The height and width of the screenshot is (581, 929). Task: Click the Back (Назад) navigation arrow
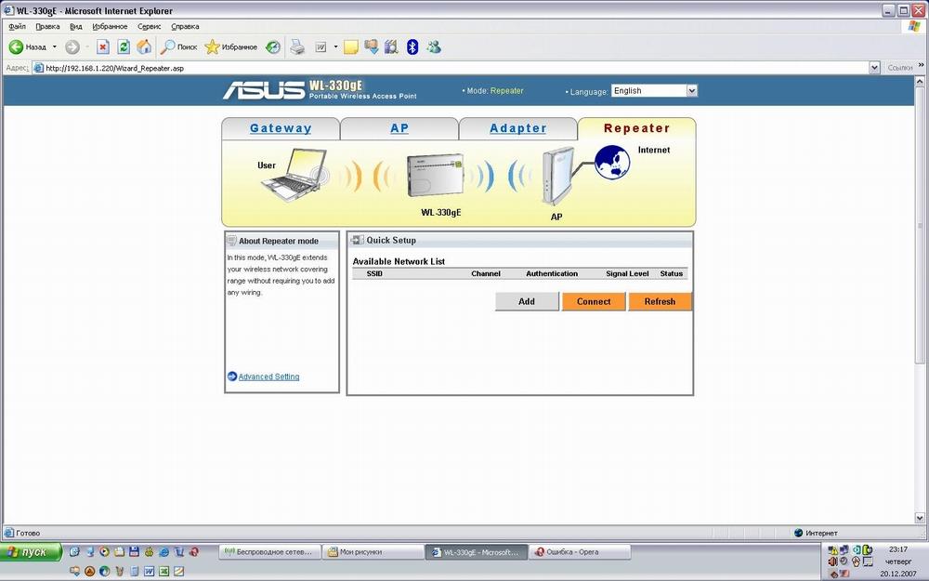tap(17, 46)
